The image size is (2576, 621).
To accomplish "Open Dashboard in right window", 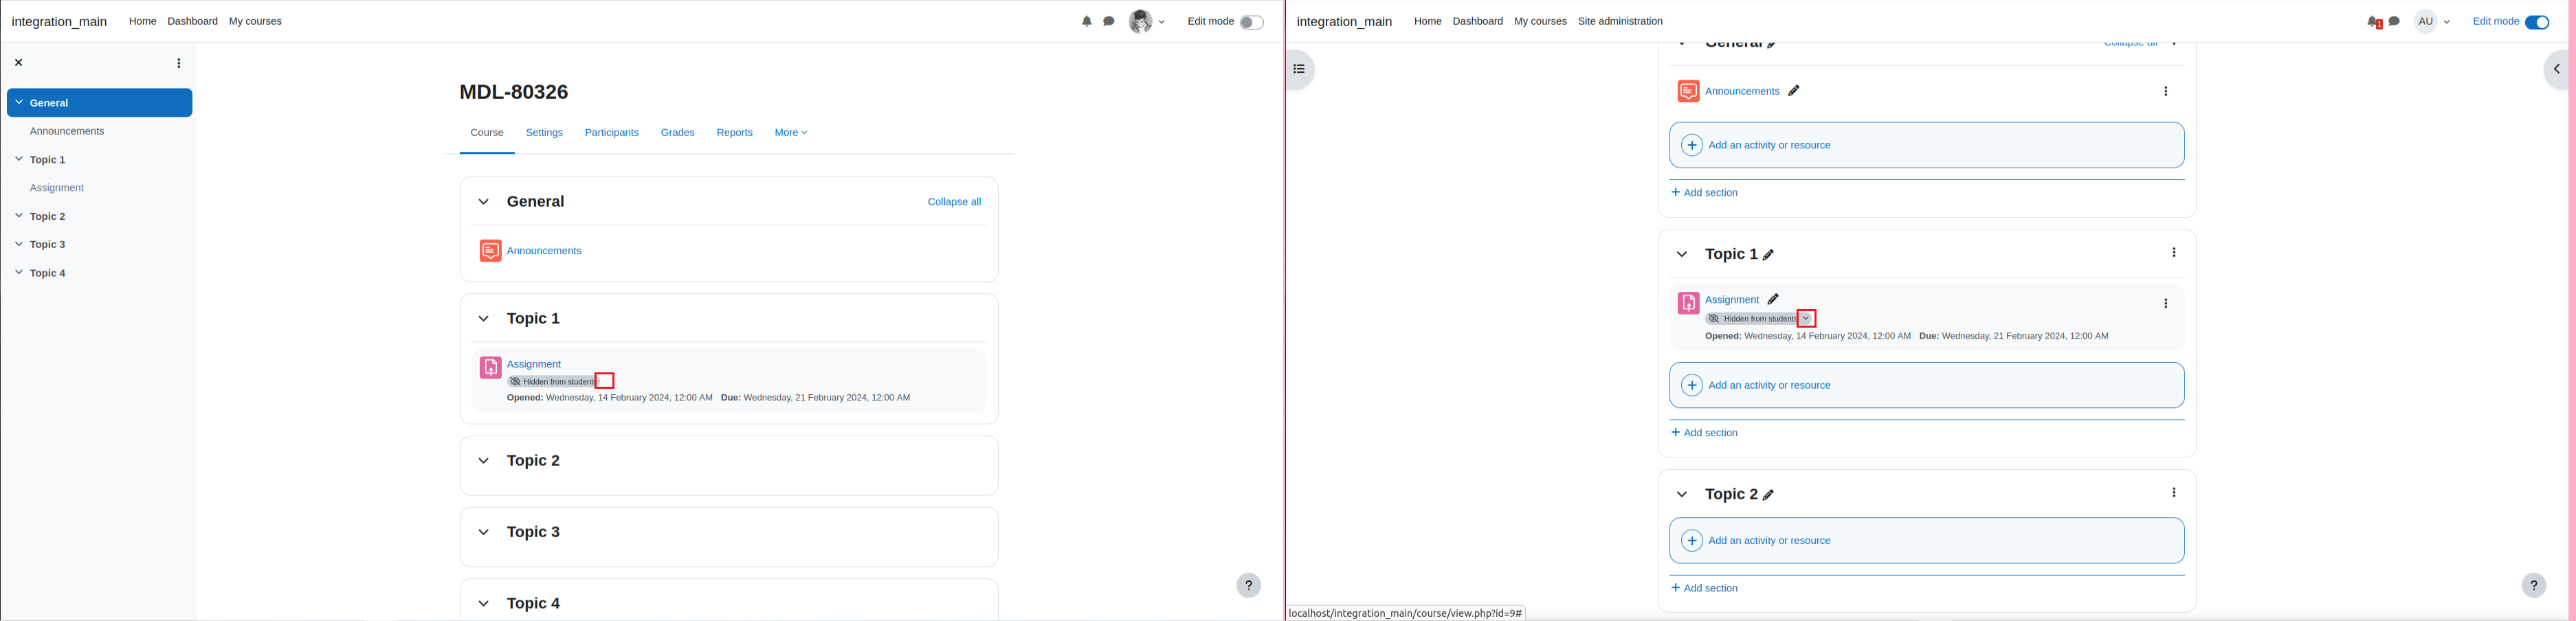I will point(1477,21).
